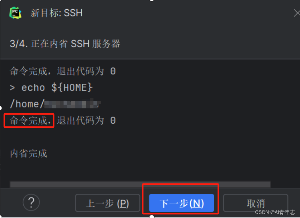Click the echo ${HOME} command line
This screenshot has height=218, width=300.
[x=51, y=88]
